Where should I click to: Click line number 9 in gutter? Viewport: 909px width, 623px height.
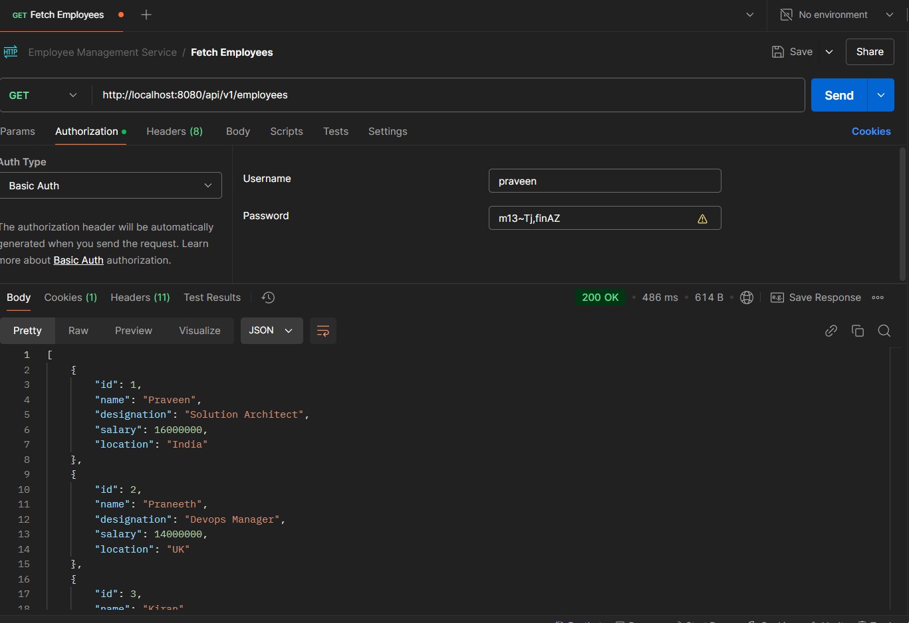click(x=27, y=474)
